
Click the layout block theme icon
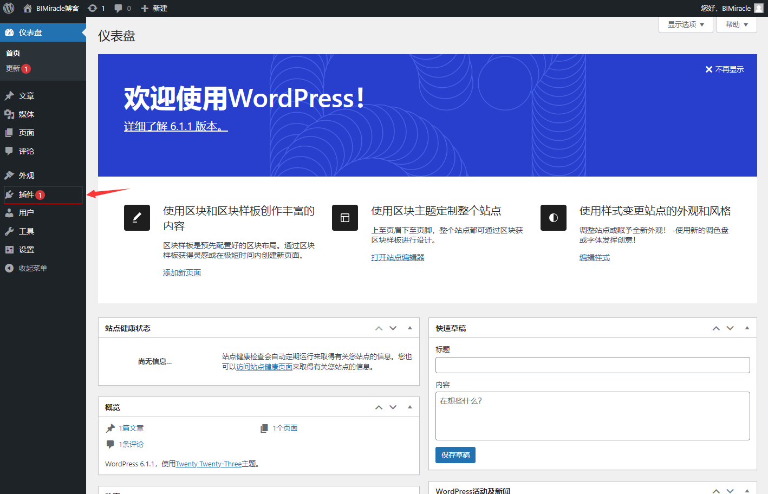[345, 218]
